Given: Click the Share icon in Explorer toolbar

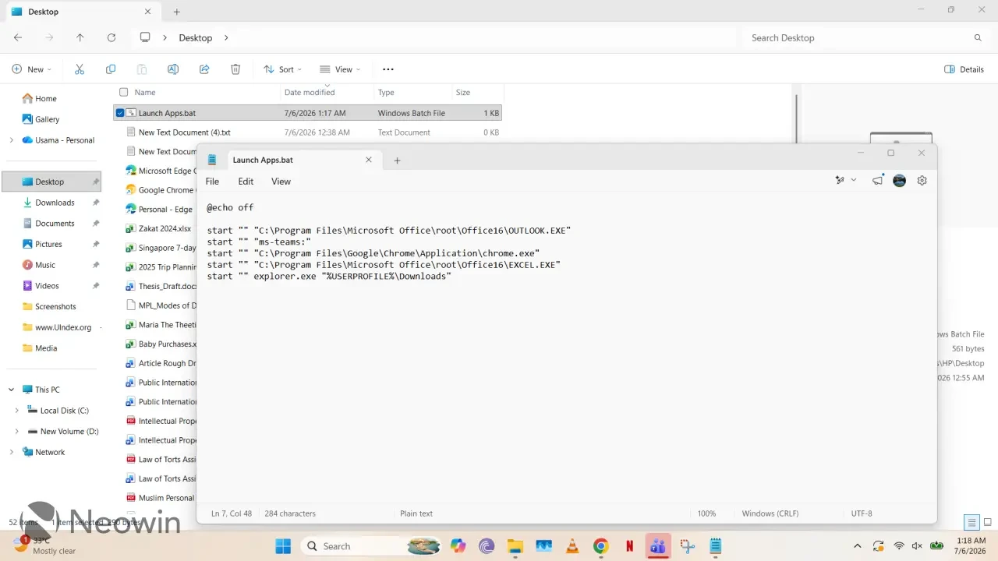Looking at the screenshot, I should click(204, 69).
